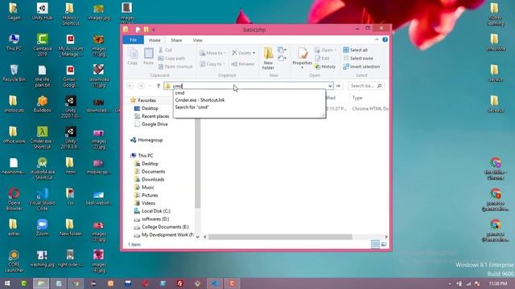Click Paste shortcut in the ribbon

tap(175, 67)
